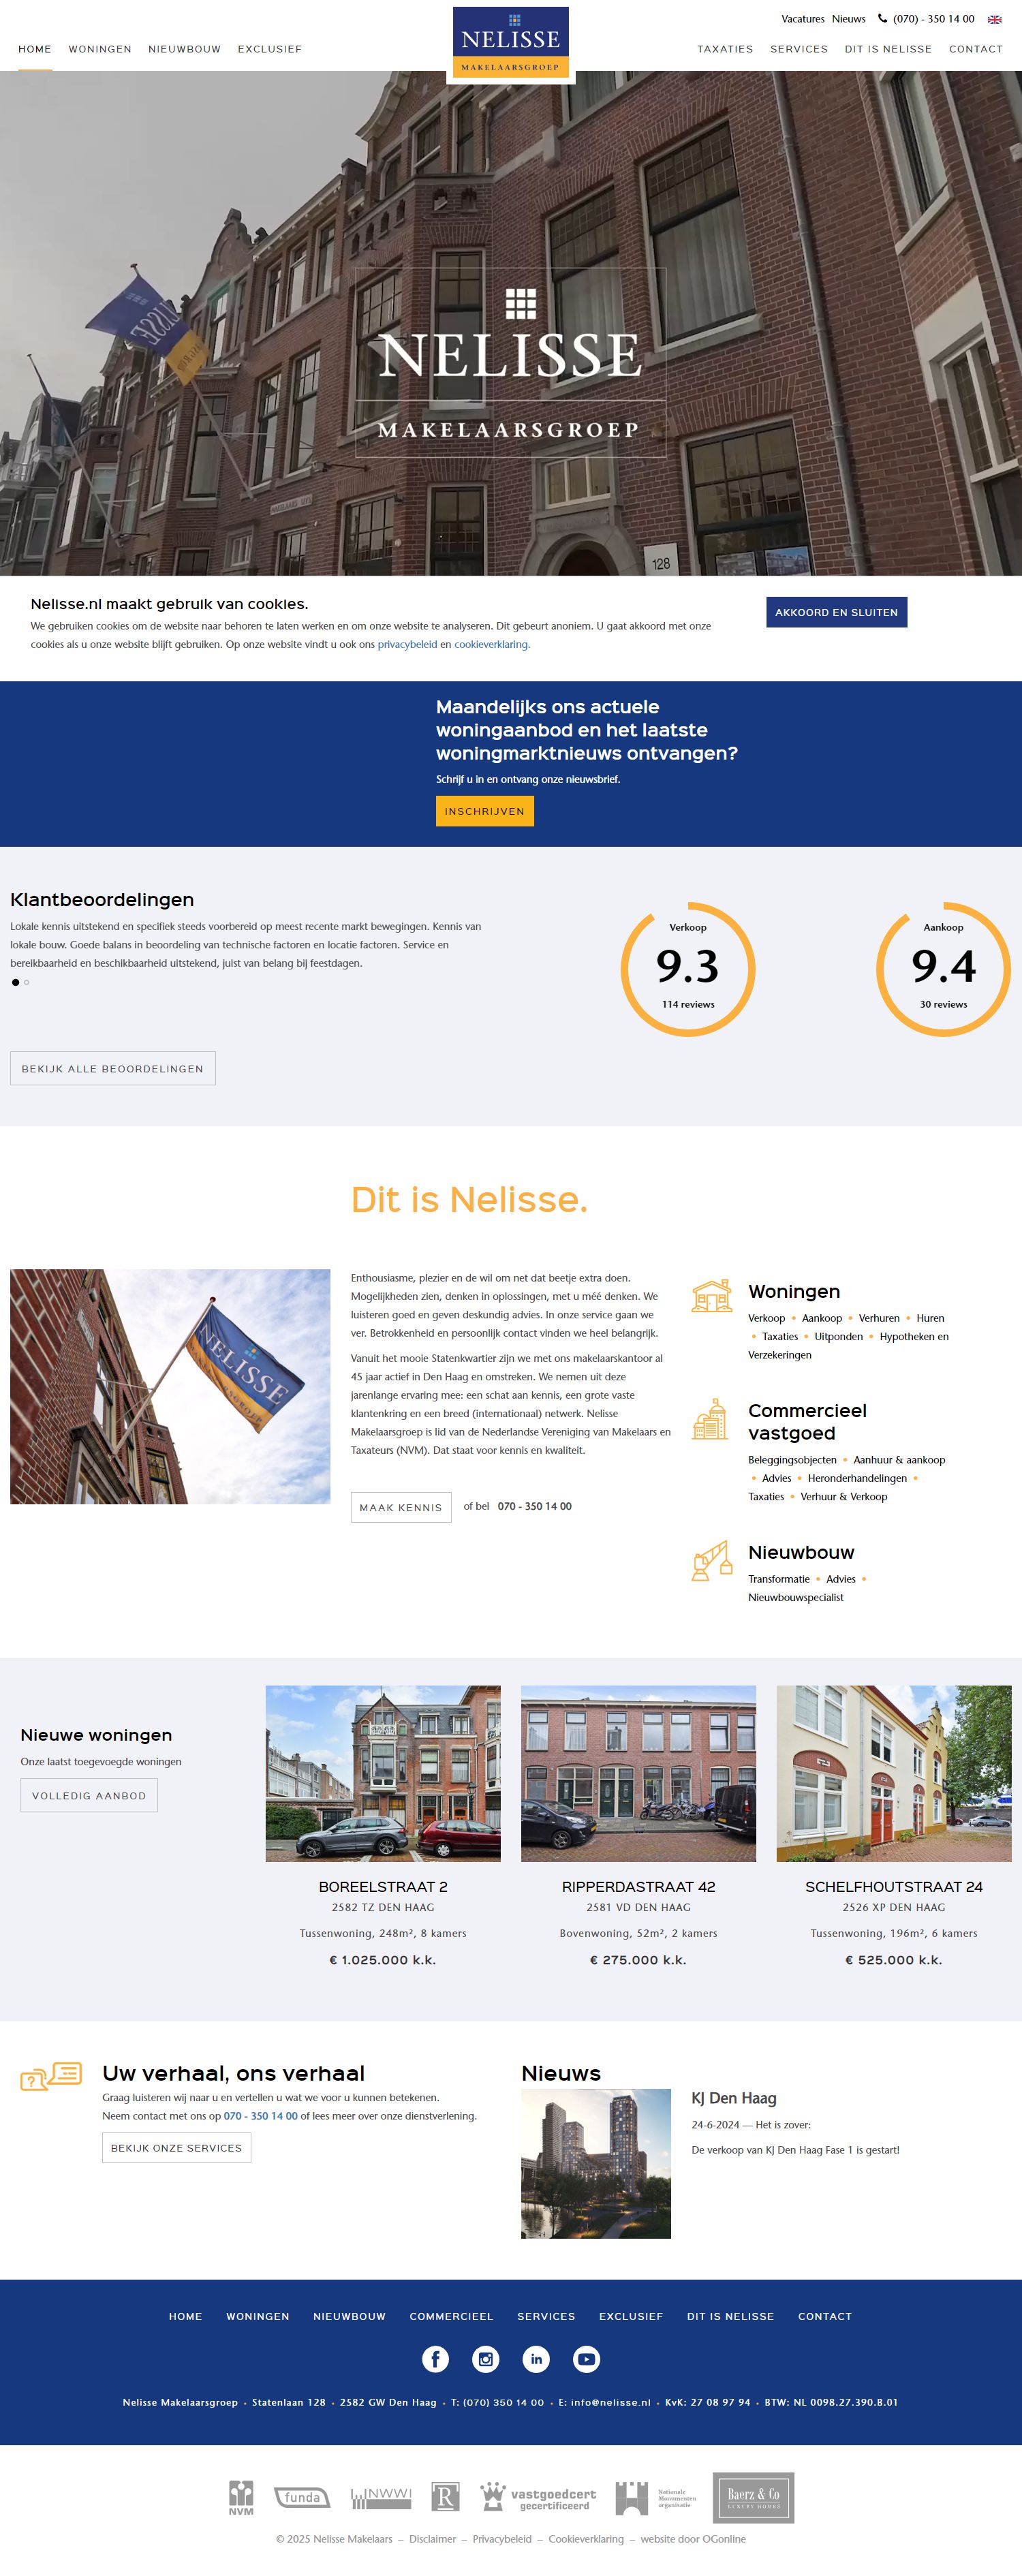Image resolution: width=1022 pixels, height=2576 pixels.
Task: Open the KJ Den Haag news image
Action: [596, 2163]
